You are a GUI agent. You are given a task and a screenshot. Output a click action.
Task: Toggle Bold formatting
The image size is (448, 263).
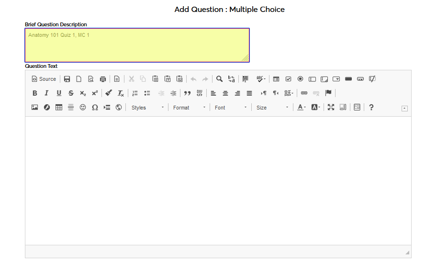[x=34, y=93]
